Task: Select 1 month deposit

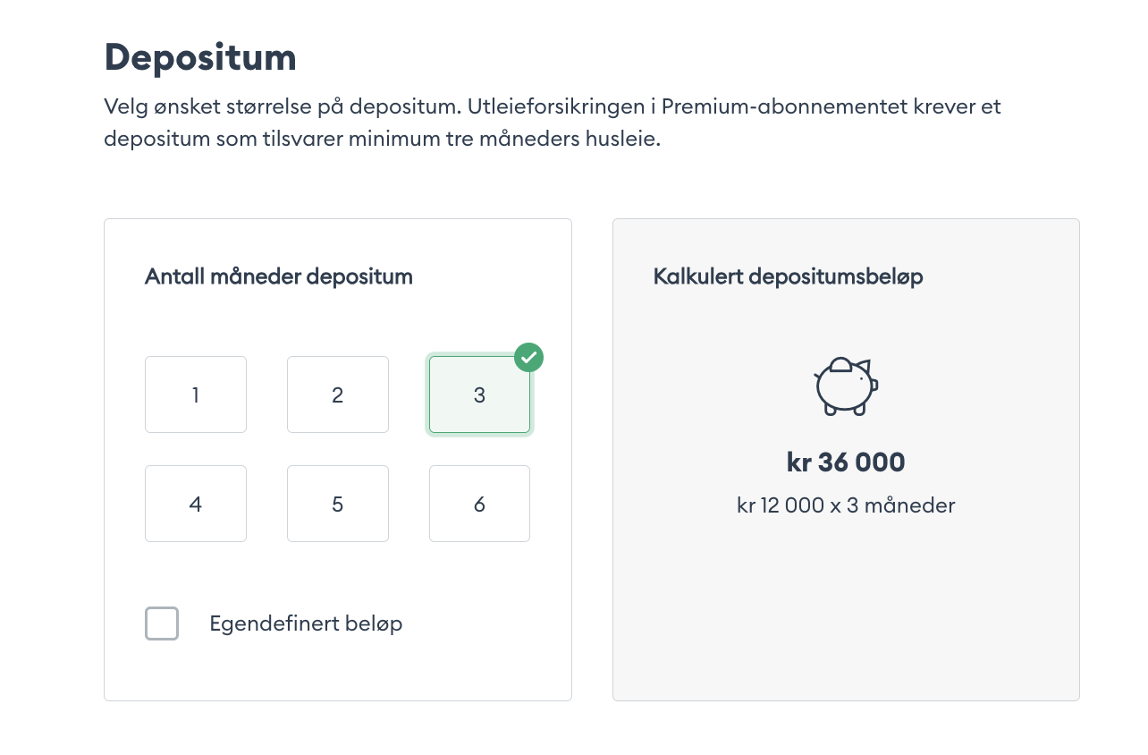Action: coord(196,394)
